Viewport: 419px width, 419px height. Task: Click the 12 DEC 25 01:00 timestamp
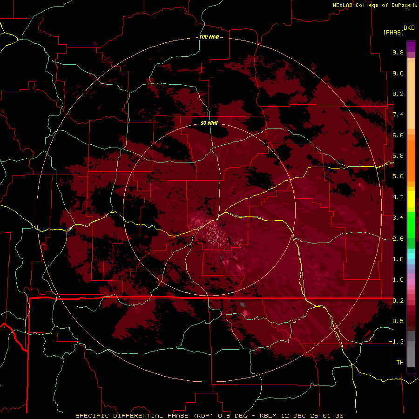(x=311, y=416)
